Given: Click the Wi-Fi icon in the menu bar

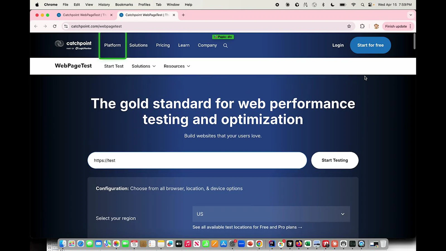Looking at the screenshot, I should [x=353, y=4].
